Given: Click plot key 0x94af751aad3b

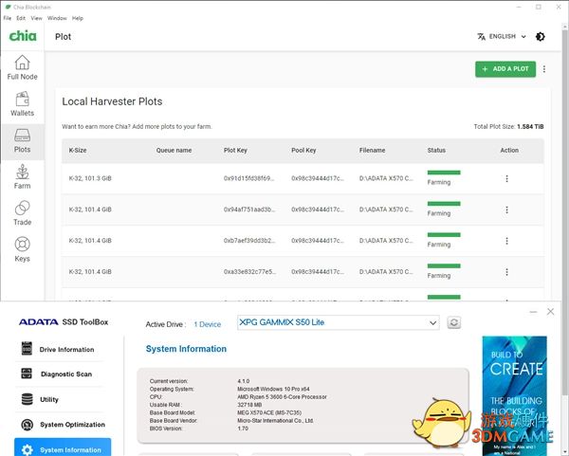Looking at the screenshot, I should 248,210.
